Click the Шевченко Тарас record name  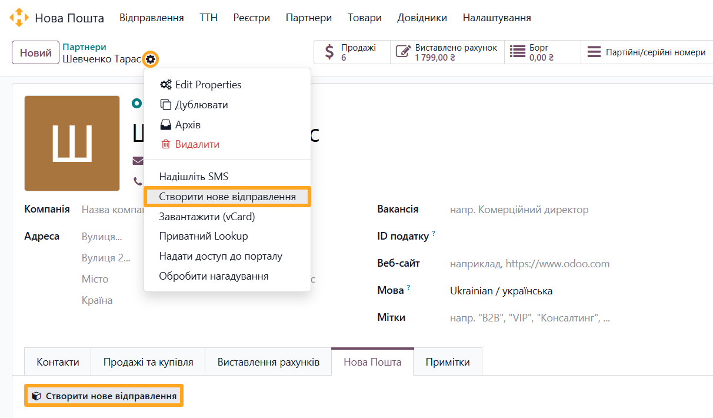click(102, 59)
